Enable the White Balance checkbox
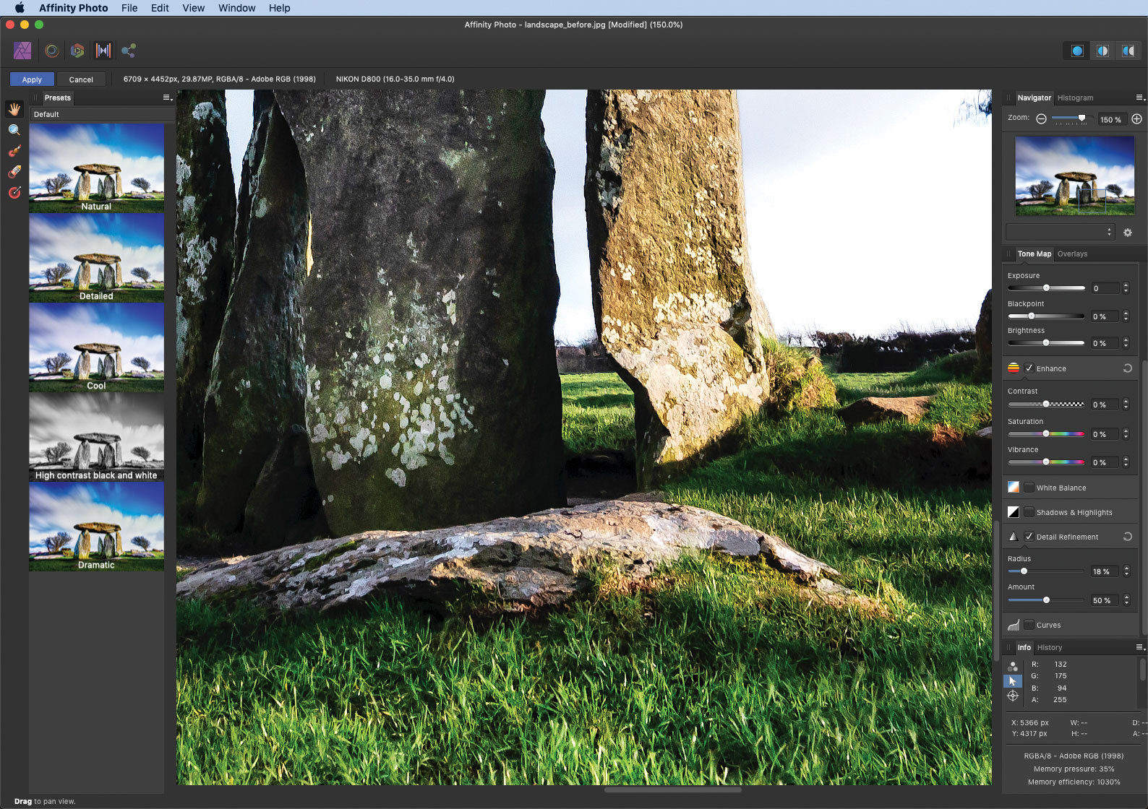The width and height of the screenshot is (1148, 809). [x=1029, y=488]
